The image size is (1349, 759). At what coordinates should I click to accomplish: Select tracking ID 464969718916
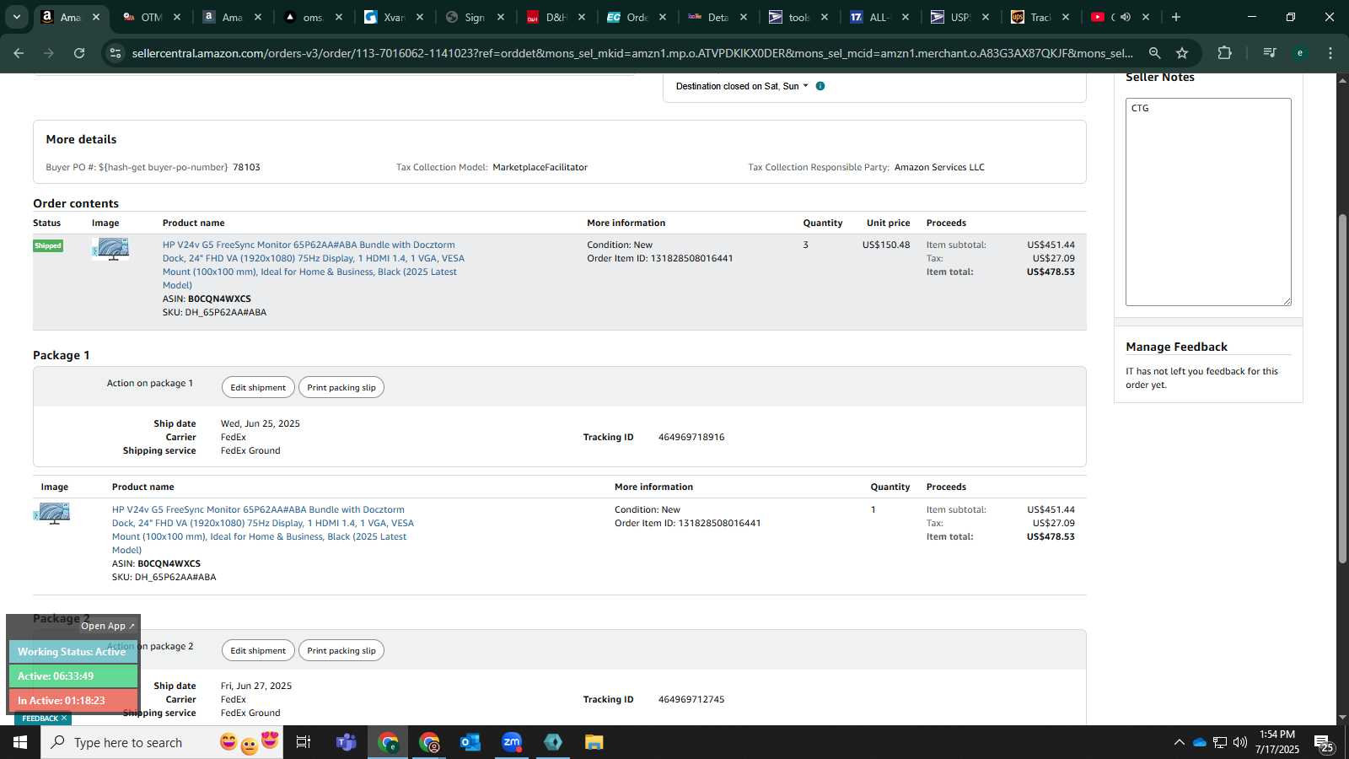click(x=691, y=437)
